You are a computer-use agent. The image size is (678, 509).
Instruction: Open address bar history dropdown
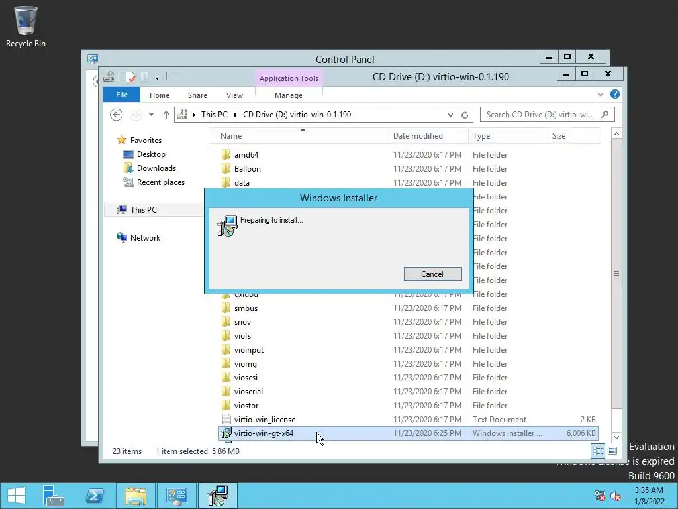point(450,115)
